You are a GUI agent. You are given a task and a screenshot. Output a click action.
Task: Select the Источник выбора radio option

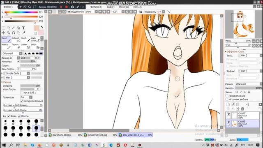click(x=227, y=99)
